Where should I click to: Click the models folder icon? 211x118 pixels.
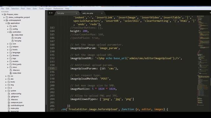point(11,61)
